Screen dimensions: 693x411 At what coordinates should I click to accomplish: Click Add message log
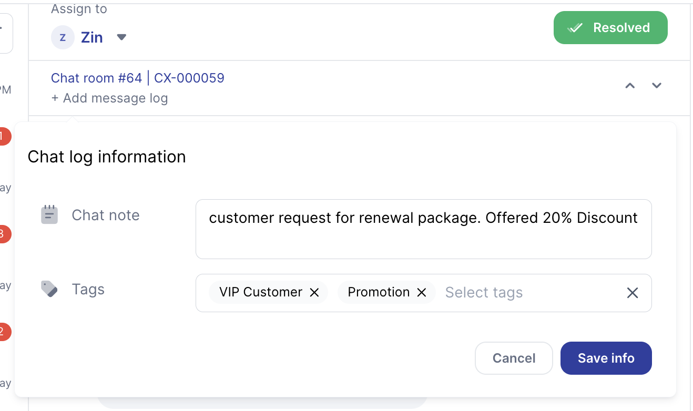pyautogui.click(x=109, y=98)
